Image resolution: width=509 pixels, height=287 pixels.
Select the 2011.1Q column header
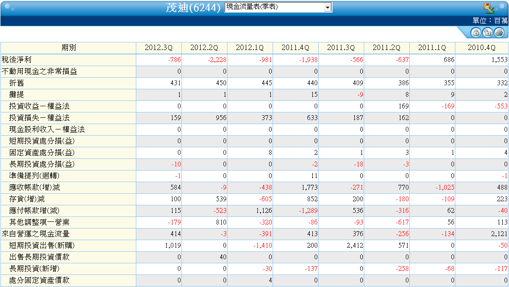[x=432, y=48]
